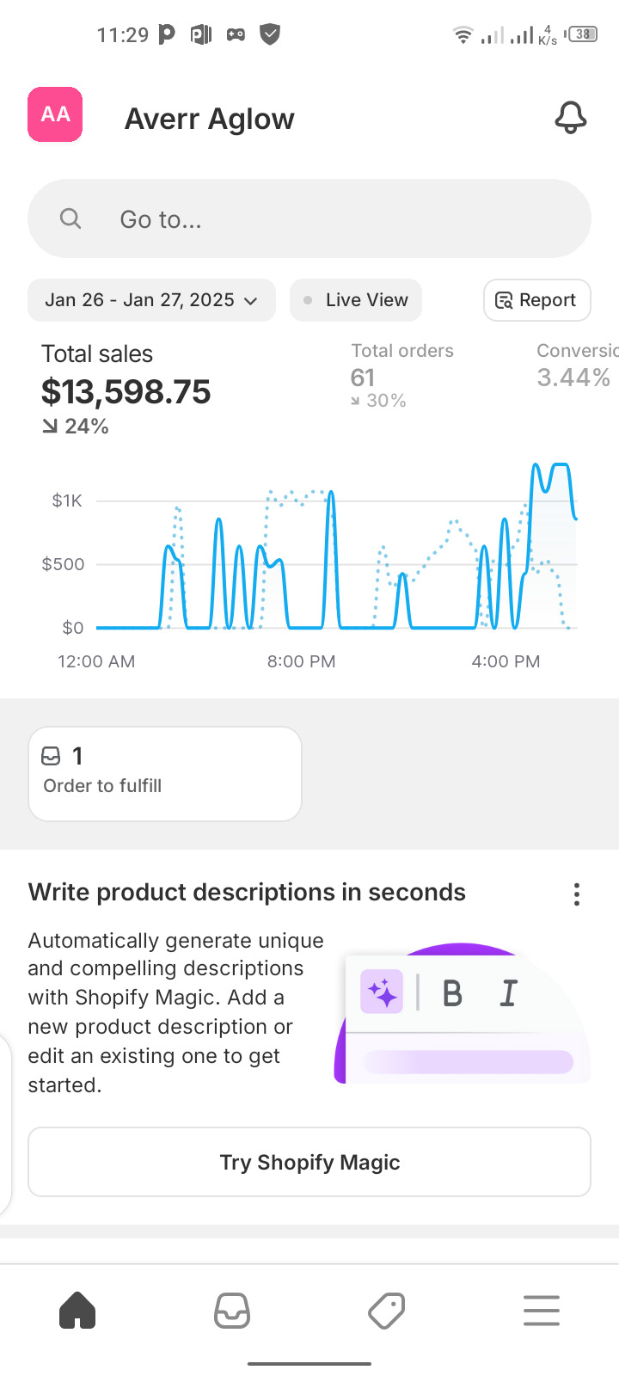
Task: Tap the sparkle Shopify Magic icon
Action: click(383, 992)
